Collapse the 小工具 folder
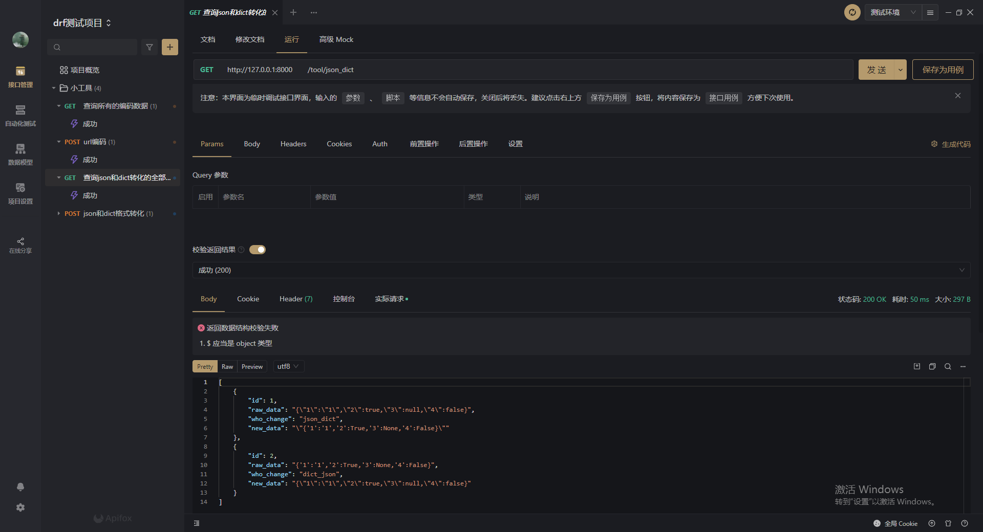 point(54,88)
